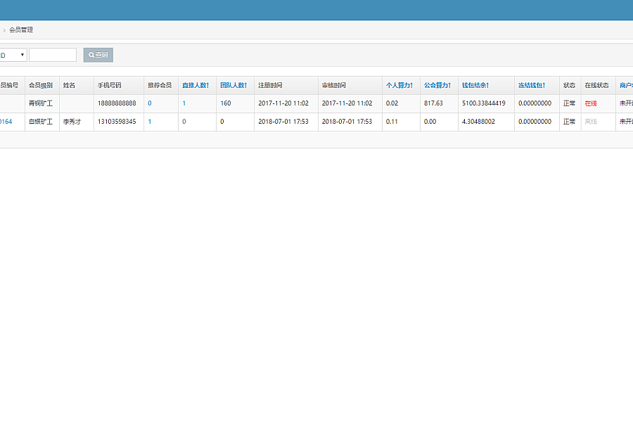
Task: Click the 会员管理 breadcrumb
Action: (21, 30)
